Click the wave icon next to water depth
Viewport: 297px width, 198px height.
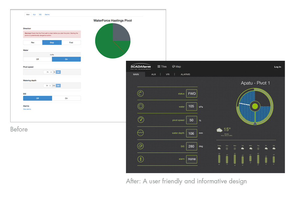pos(140,133)
